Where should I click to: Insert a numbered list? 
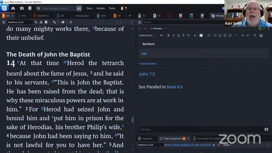[x=220, y=35]
